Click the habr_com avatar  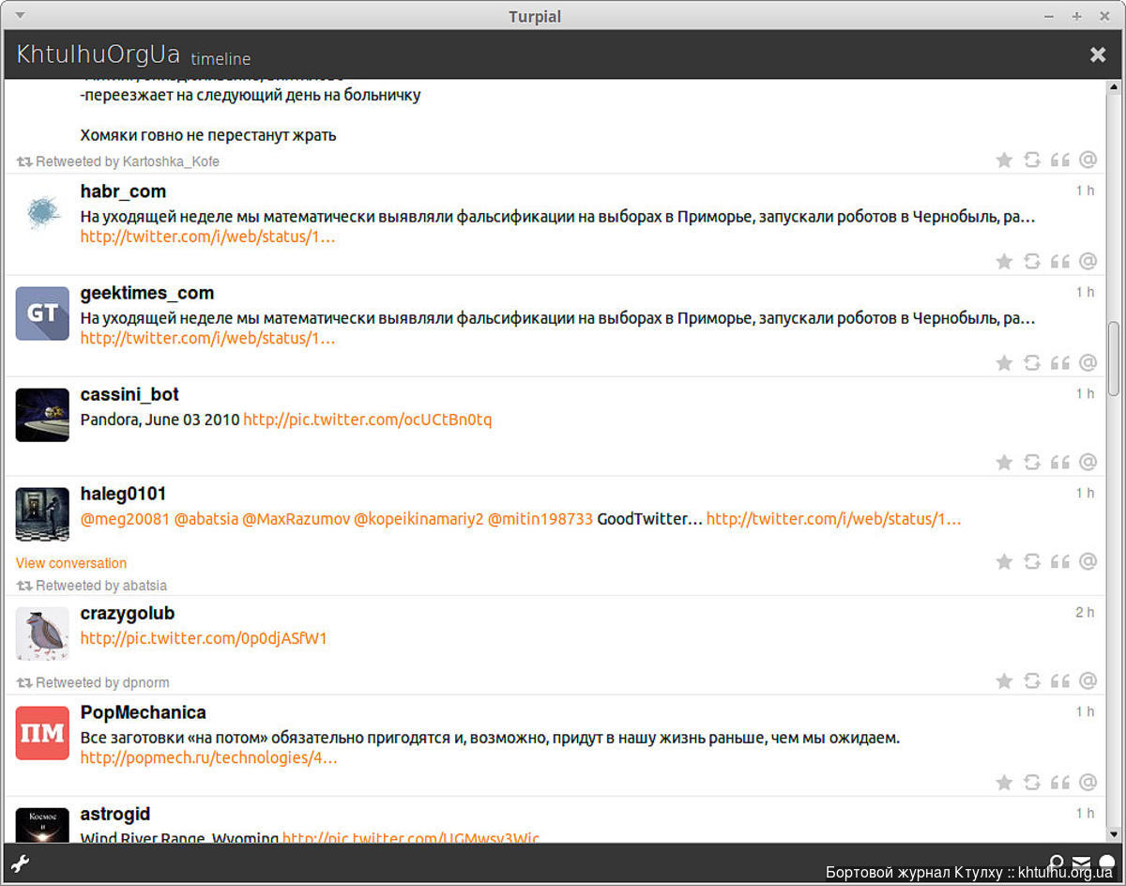pos(42,212)
